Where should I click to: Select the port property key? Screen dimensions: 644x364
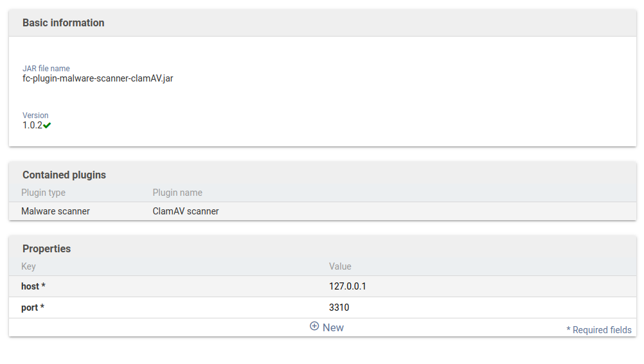33,308
